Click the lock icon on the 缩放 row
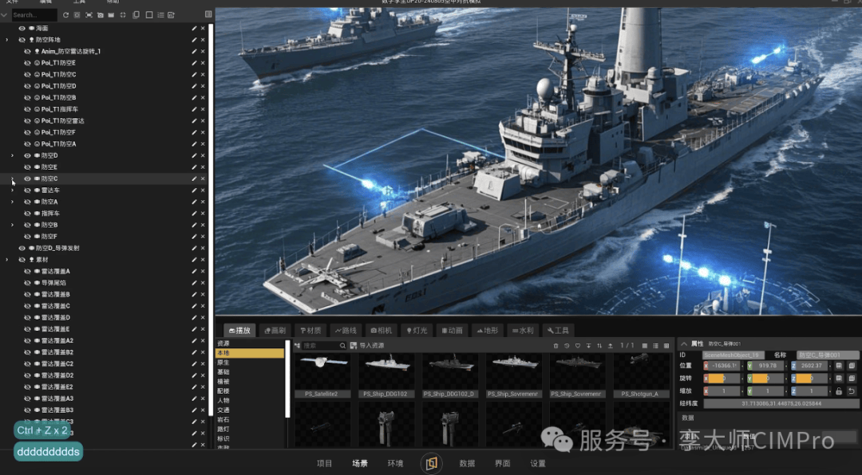 tap(839, 391)
